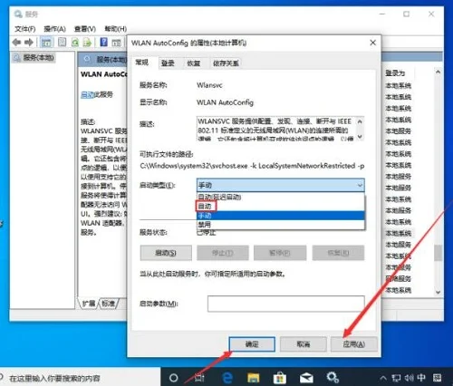This screenshot has height=386, width=453.
Task: Choose 自动(延迟启动) in startup type list
Action: [x=281, y=197]
